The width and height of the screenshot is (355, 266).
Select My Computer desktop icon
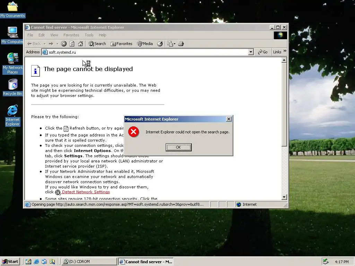(12, 35)
